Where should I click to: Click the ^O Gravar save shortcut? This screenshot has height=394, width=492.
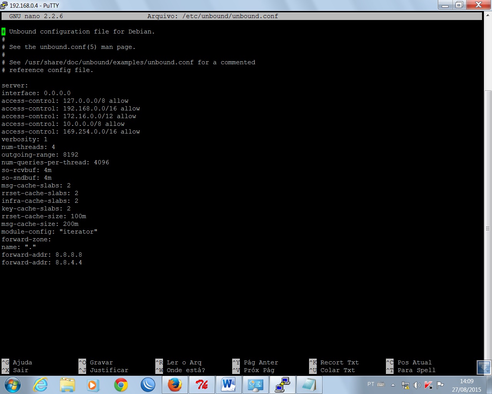[96, 362]
